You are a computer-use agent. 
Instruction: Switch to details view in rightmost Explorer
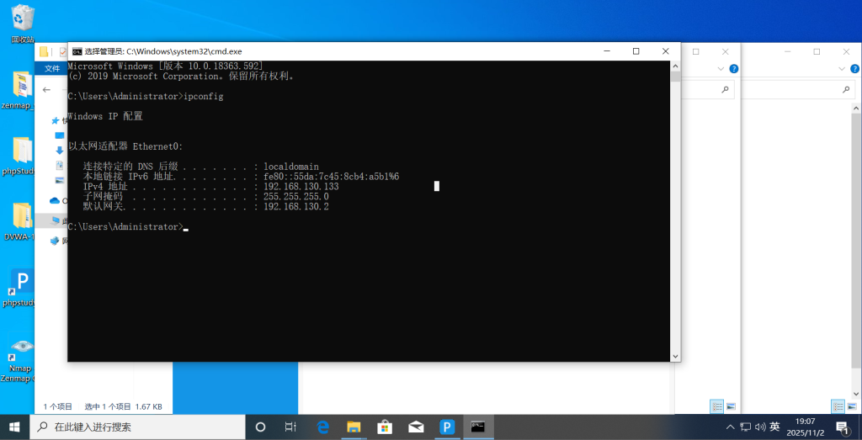coord(837,406)
